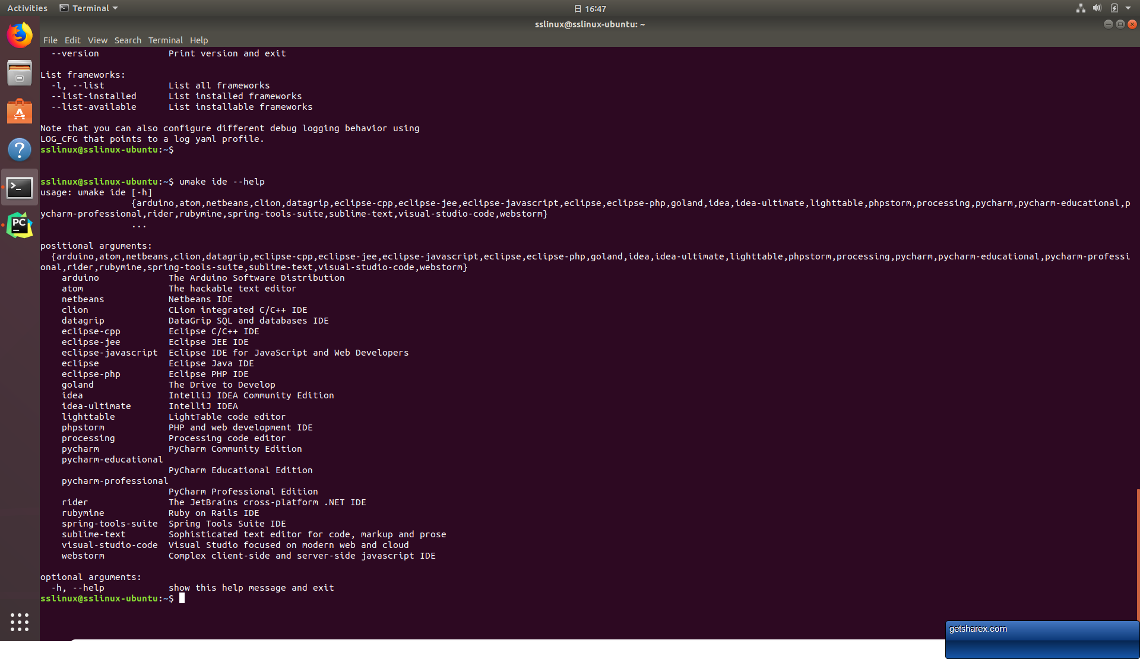Screen dimensions: 1140x659
Task: Click the 'pycharm-educational' list entry
Action: tap(112, 460)
